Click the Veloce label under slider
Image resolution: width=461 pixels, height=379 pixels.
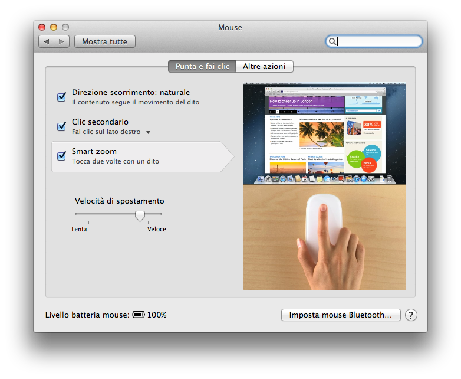coord(157,229)
